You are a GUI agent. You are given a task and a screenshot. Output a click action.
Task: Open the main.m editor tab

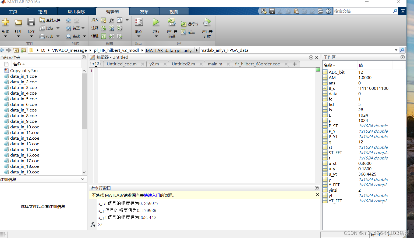pyautogui.click(x=215, y=64)
